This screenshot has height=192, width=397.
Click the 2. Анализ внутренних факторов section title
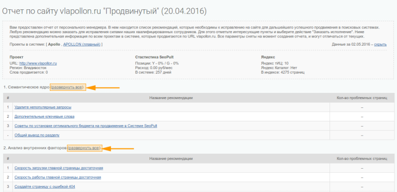pos(35,148)
